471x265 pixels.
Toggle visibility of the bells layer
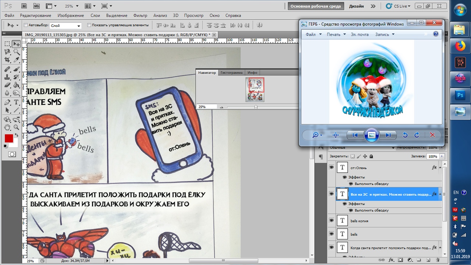(x=331, y=234)
